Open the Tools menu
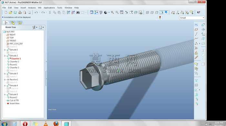Screen dimensions: 226x126 click(59, 8)
